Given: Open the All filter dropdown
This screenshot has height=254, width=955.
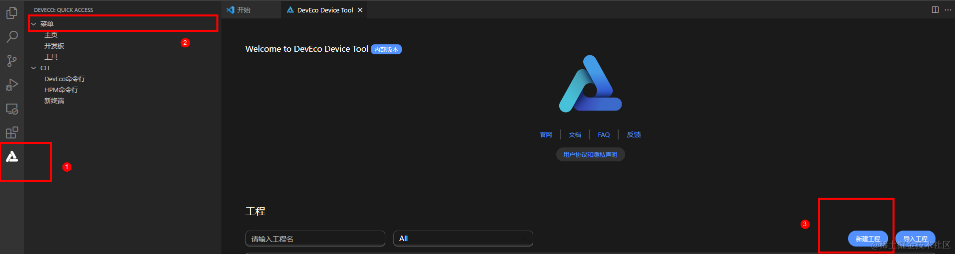Looking at the screenshot, I should (x=463, y=239).
